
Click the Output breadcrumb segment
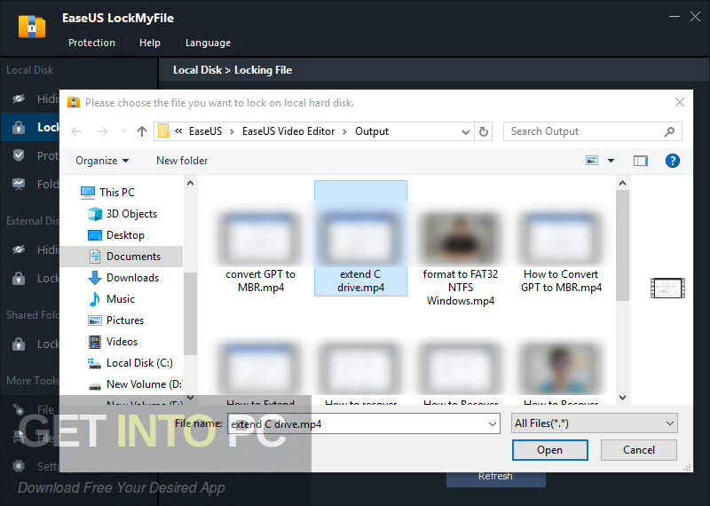(x=372, y=131)
